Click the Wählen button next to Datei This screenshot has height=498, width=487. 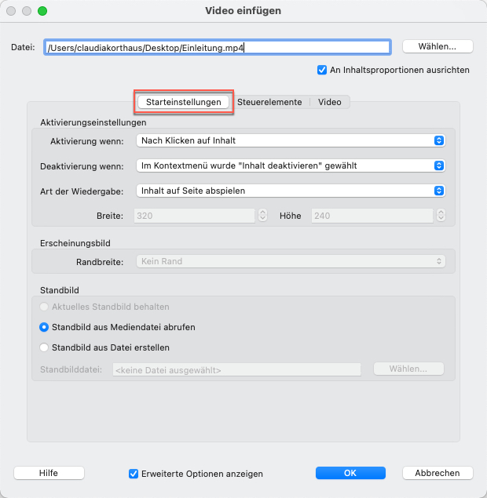coord(438,46)
